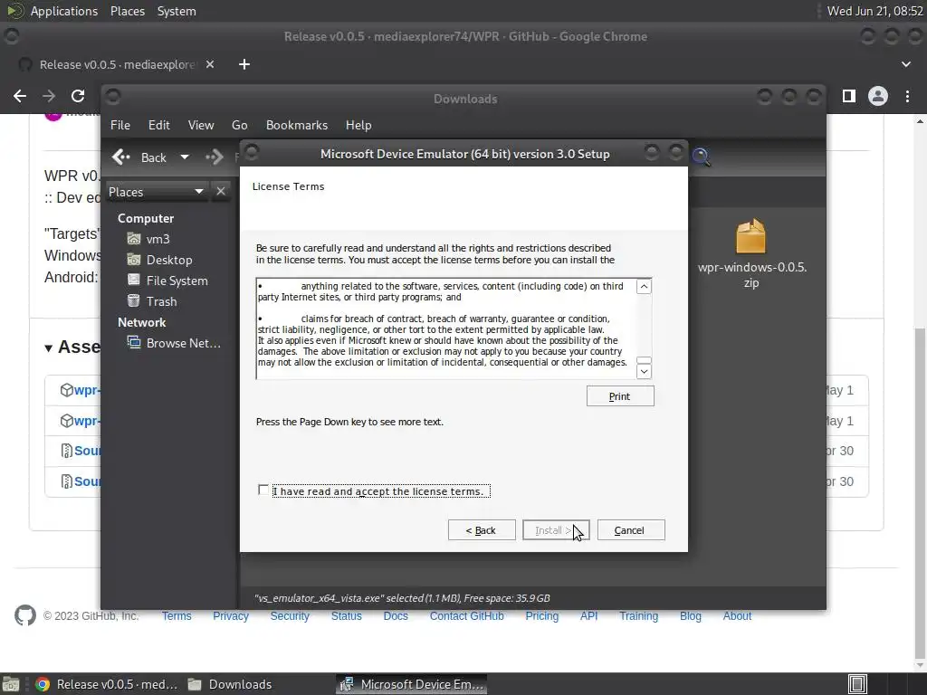This screenshot has width=927, height=695.
Task: Open the Chrome profile avatar icon
Action: [x=878, y=96]
